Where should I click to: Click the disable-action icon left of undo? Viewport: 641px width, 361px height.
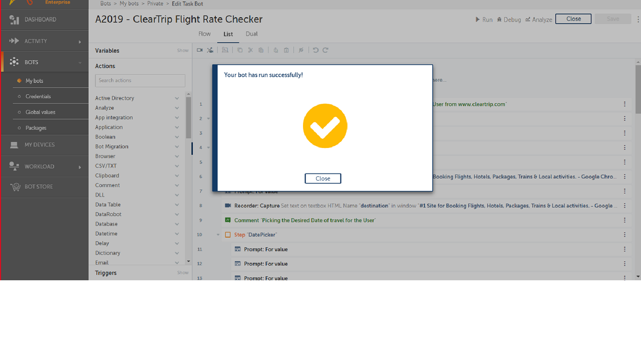301,50
